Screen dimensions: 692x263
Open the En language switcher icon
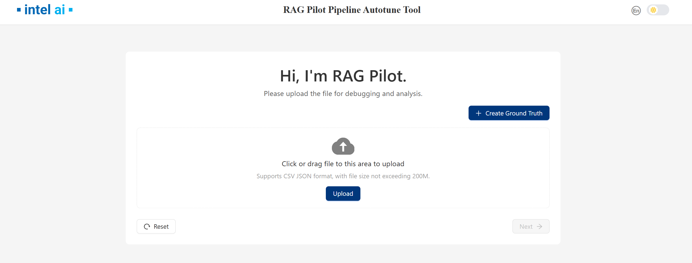coord(636,10)
